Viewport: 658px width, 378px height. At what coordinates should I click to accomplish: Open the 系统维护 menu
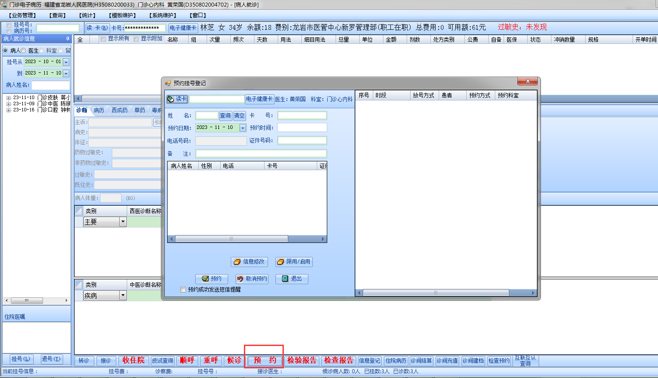[x=162, y=15]
